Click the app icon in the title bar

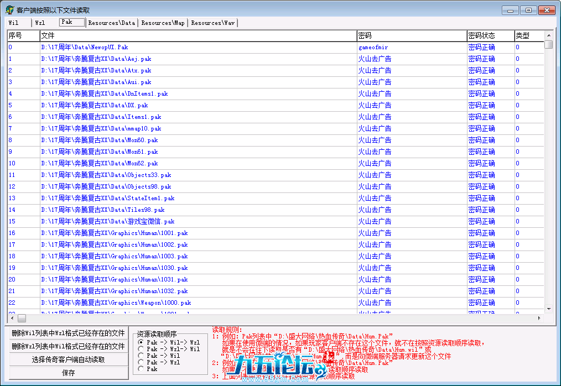(9, 10)
